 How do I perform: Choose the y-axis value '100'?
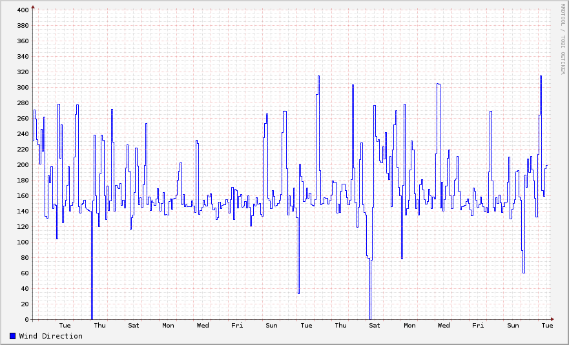(x=23, y=242)
